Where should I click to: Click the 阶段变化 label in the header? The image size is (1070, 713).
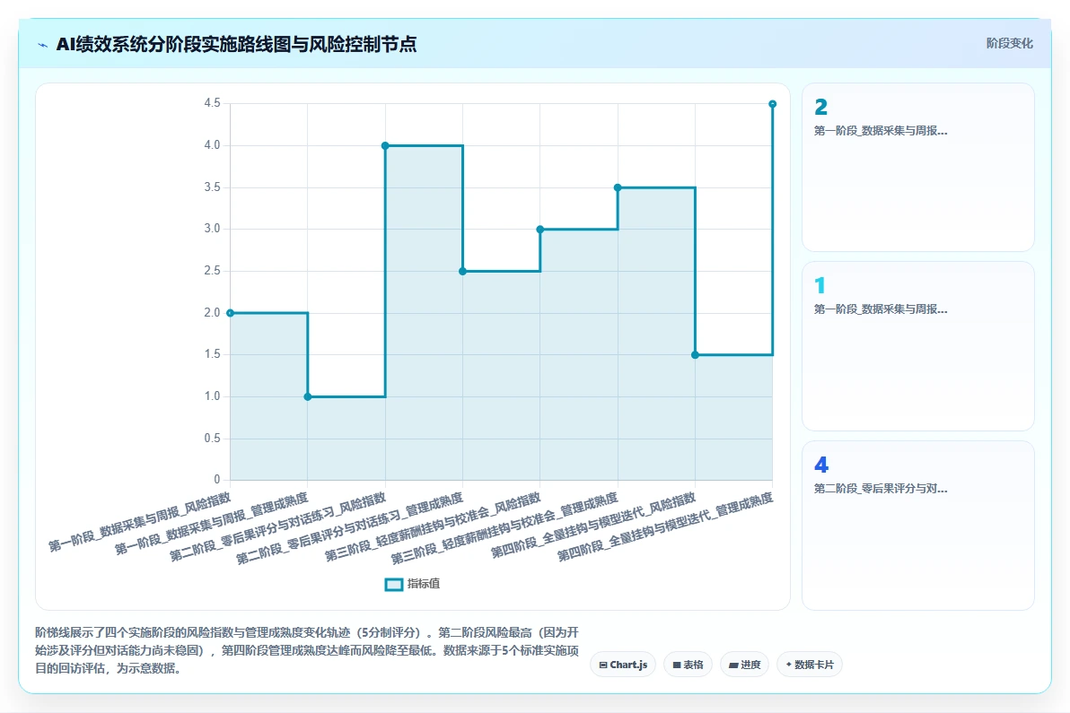[x=1009, y=44]
